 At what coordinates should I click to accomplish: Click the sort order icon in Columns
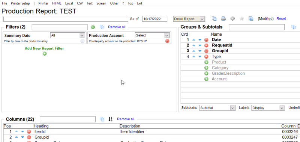(110, 119)
